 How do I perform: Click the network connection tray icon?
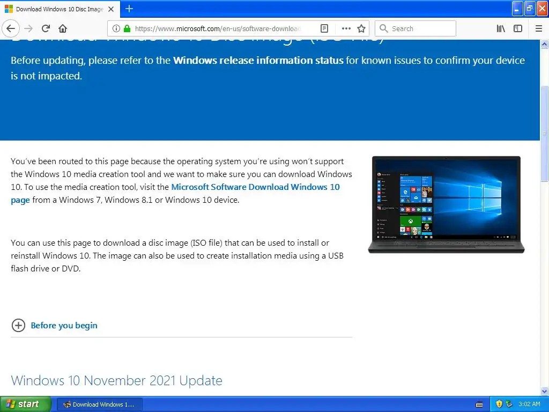509,404
